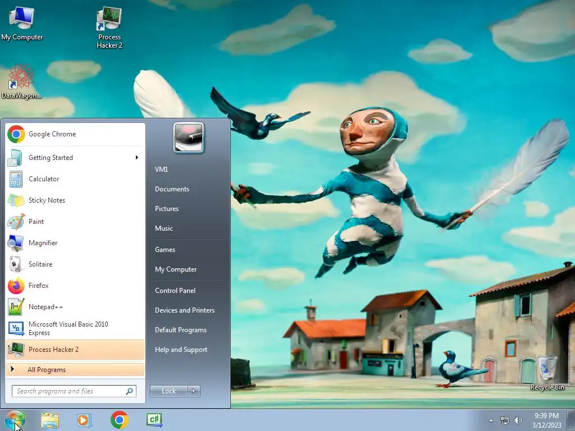This screenshot has height=431, width=575.
Task: Select Recycle Bin on desktop
Action: pos(547,373)
